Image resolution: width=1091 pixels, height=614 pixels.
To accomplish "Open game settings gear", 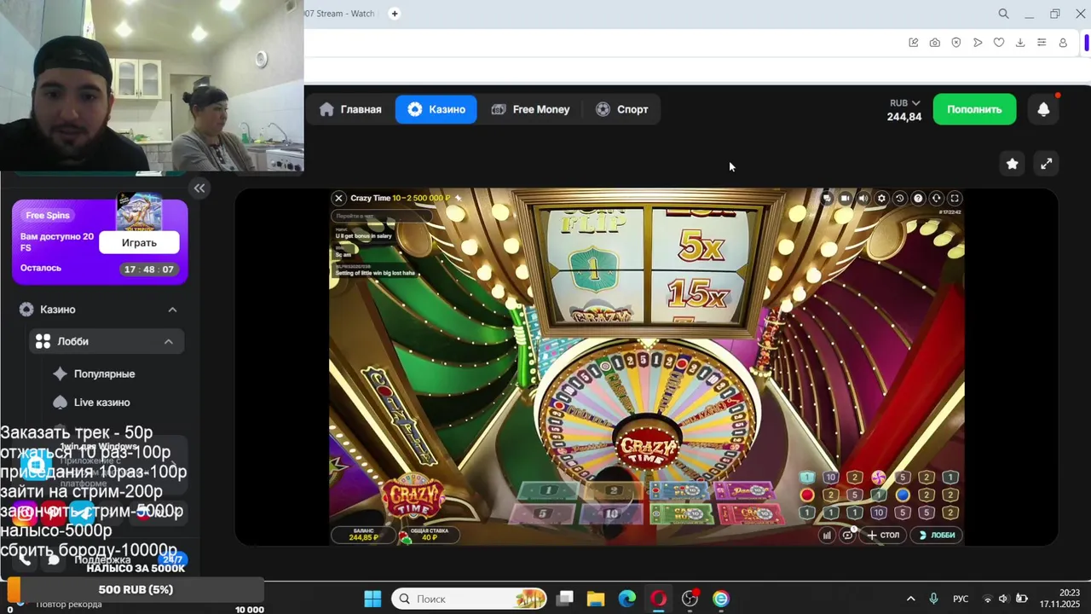I will pyautogui.click(x=881, y=198).
